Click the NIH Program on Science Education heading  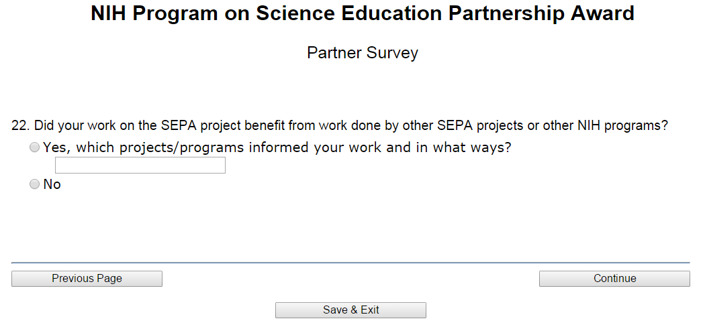pyautogui.click(x=363, y=14)
